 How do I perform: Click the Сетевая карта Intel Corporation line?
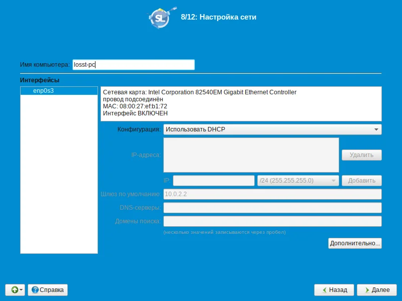click(199, 92)
